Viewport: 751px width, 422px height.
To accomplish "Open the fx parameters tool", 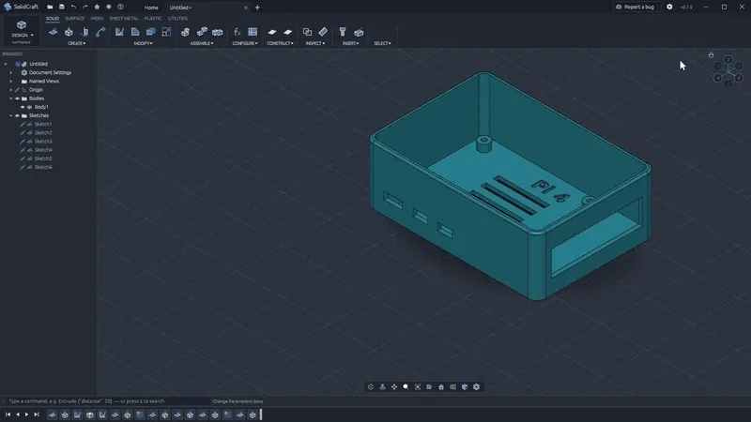I will [238, 32].
